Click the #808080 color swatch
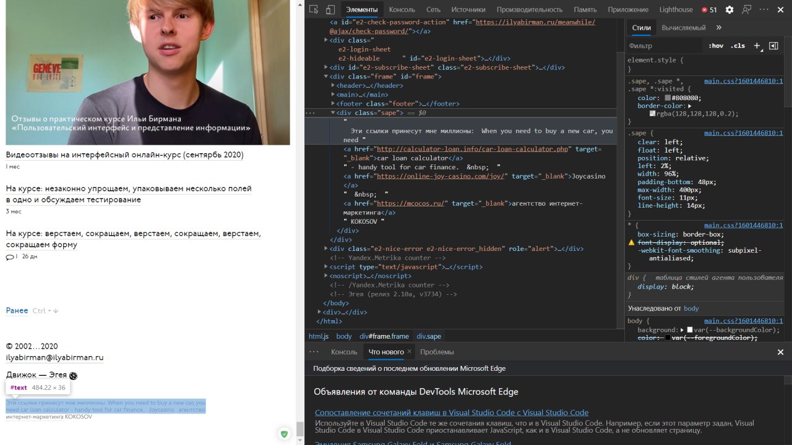This screenshot has height=445, width=792. (668, 98)
